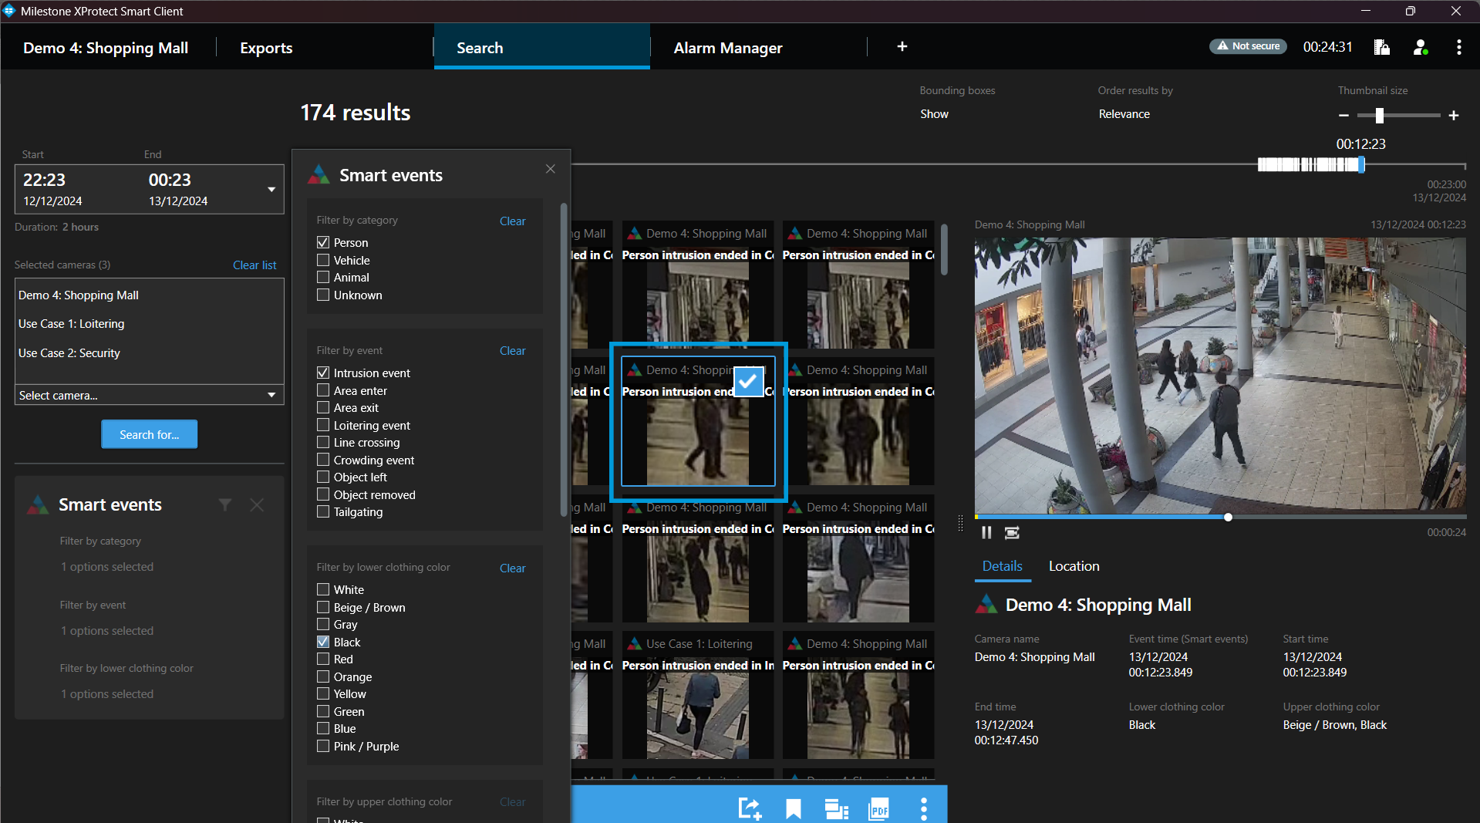This screenshot has width=1480, height=823.
Task: Seek using the preview video progress handle
Action: [x=1228, y=517]
